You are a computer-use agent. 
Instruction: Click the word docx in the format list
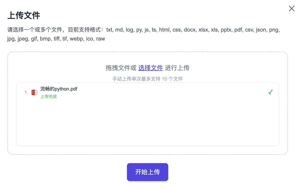190,30
